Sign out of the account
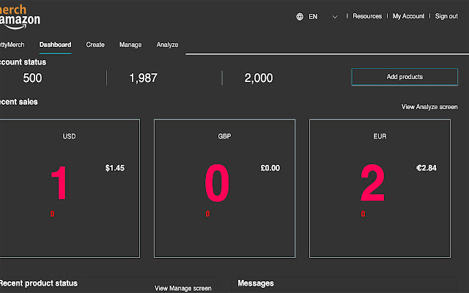 pos(446,16)
